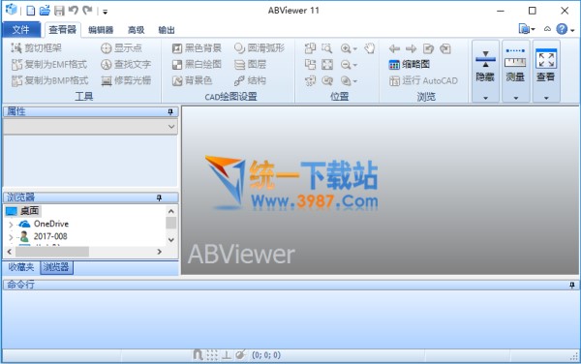The image size is (581, 364).
Task: Open the Measure (测量) dropdown arrow
Action: tap(516, 98)
